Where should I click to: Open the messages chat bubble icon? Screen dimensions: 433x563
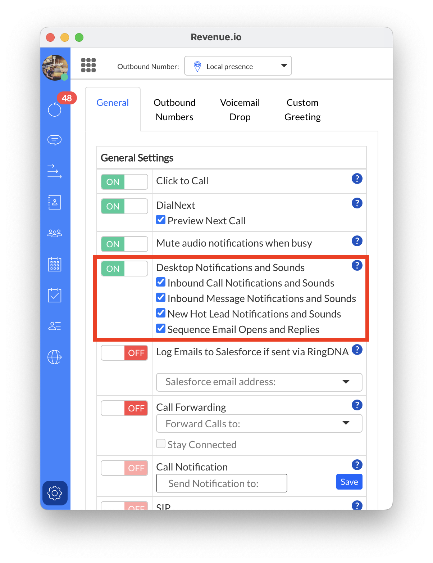pos(55,140)
